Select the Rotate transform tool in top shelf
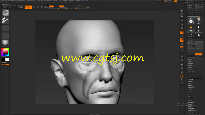205x115 pixels. click(42, 7)
